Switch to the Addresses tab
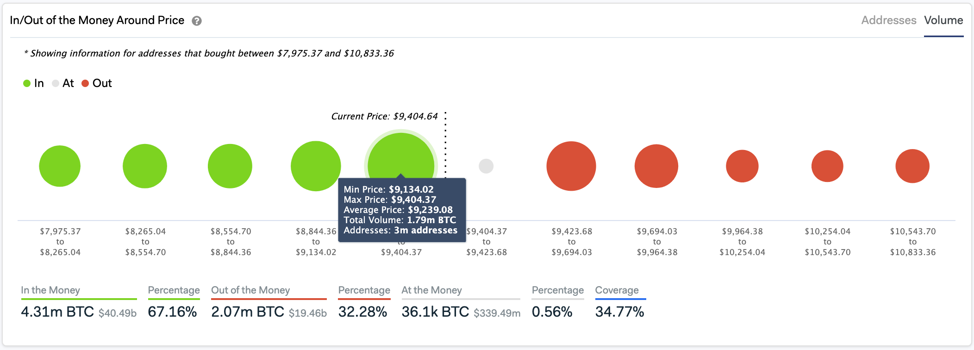The image size is (974, 350). click(x=888, y=20)
